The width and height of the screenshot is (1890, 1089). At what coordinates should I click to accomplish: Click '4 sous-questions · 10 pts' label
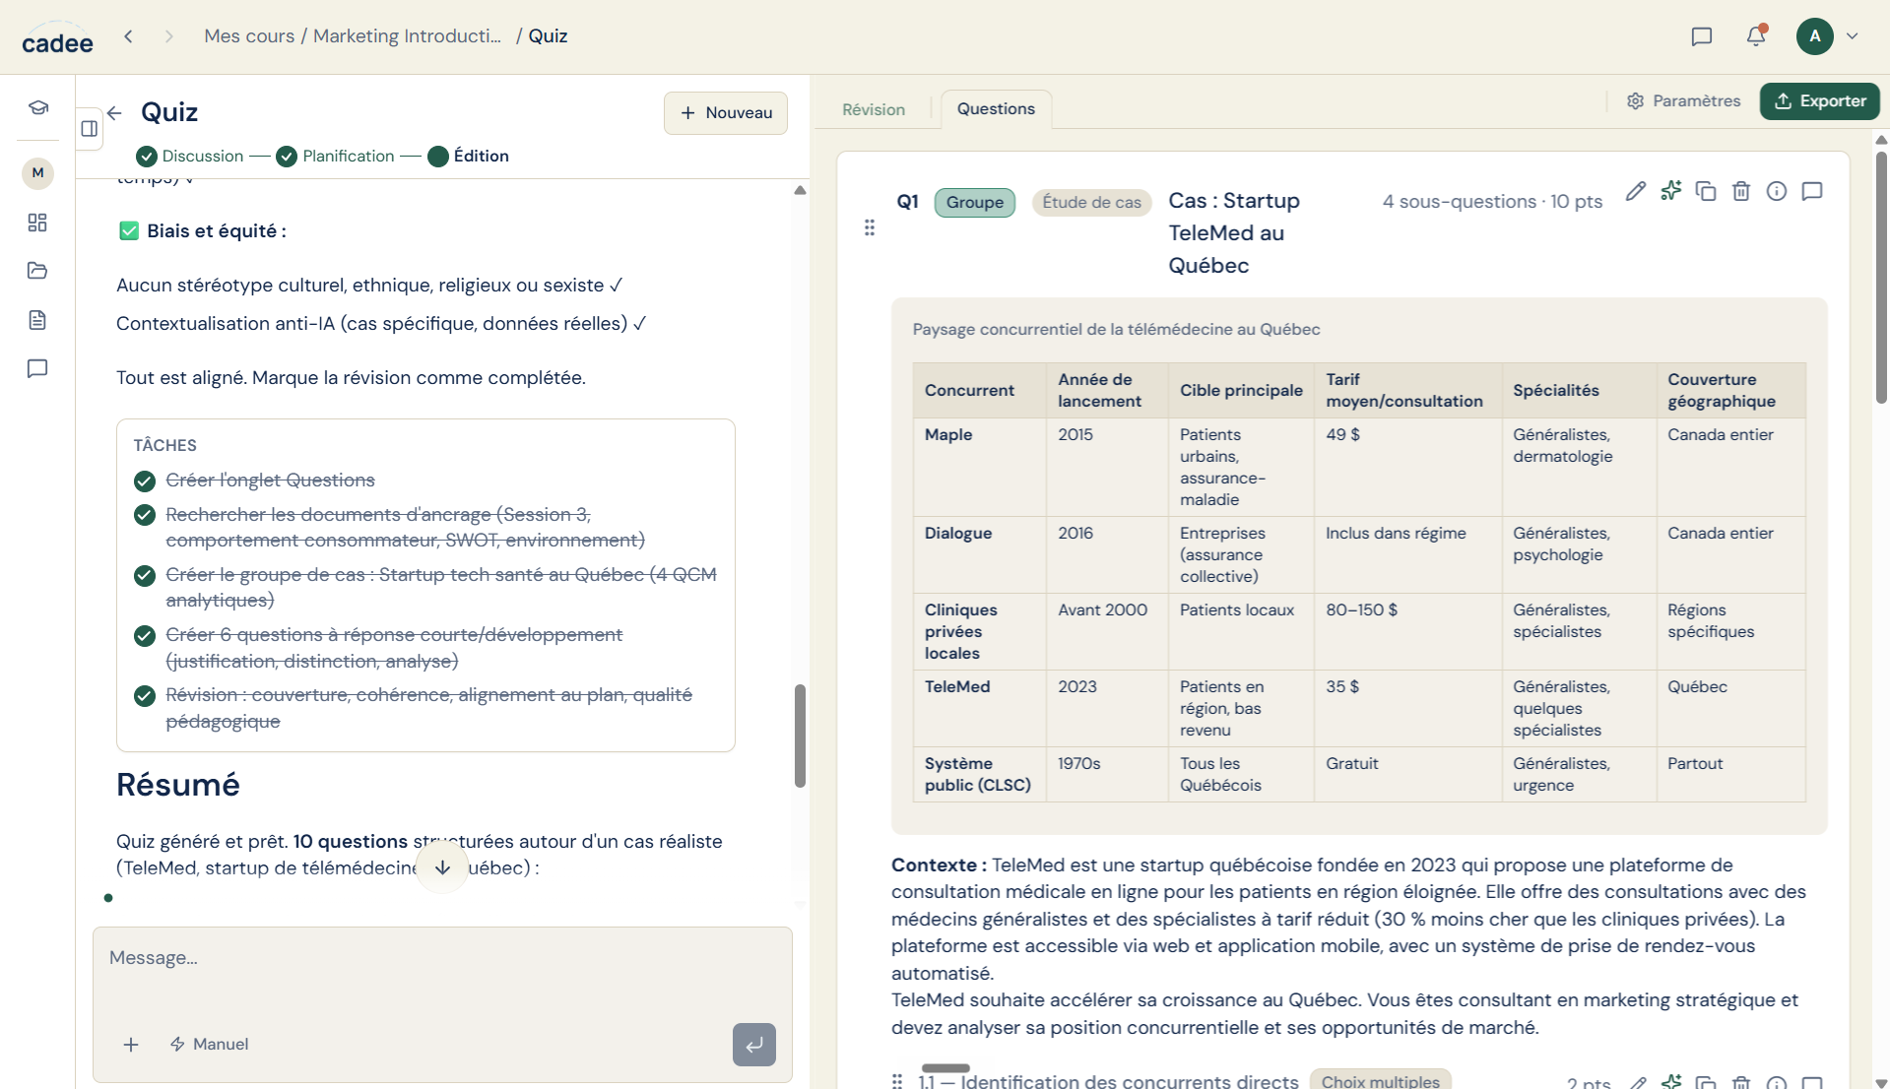[1492, 202]
